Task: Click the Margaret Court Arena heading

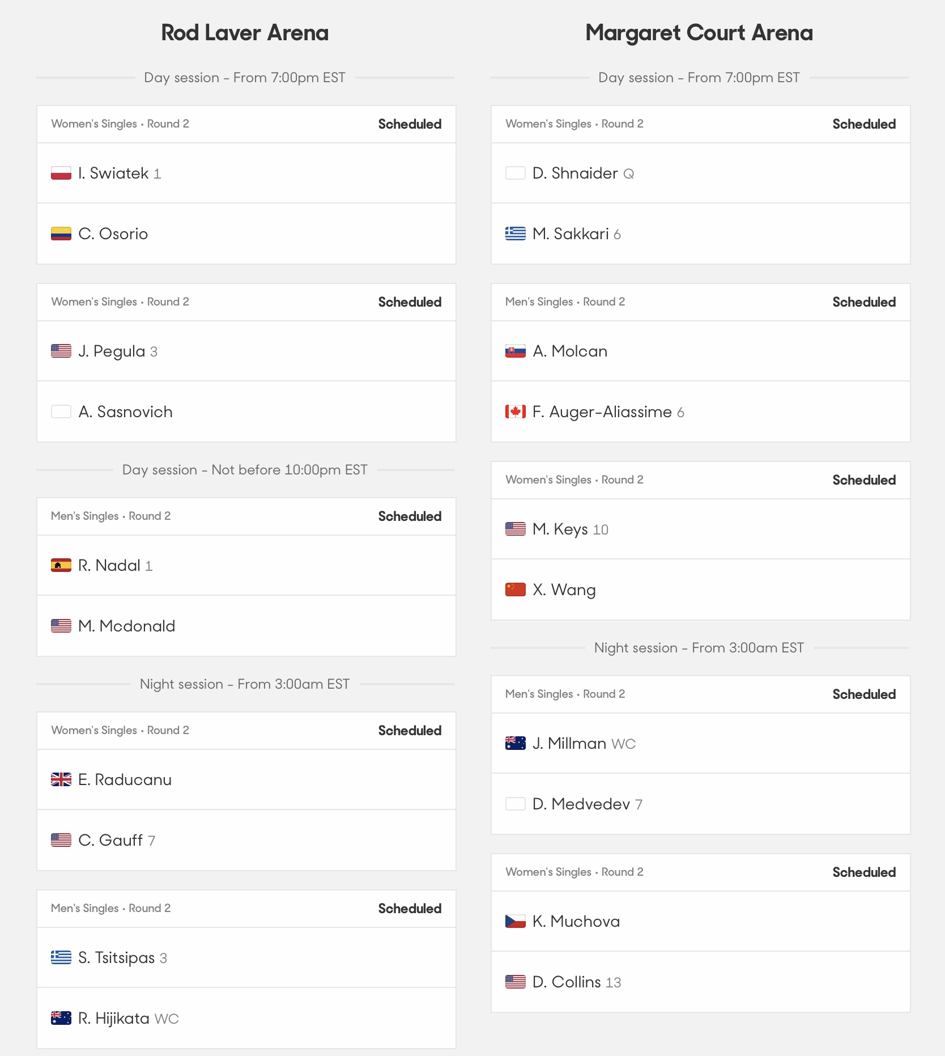Action: coord(699,33)
